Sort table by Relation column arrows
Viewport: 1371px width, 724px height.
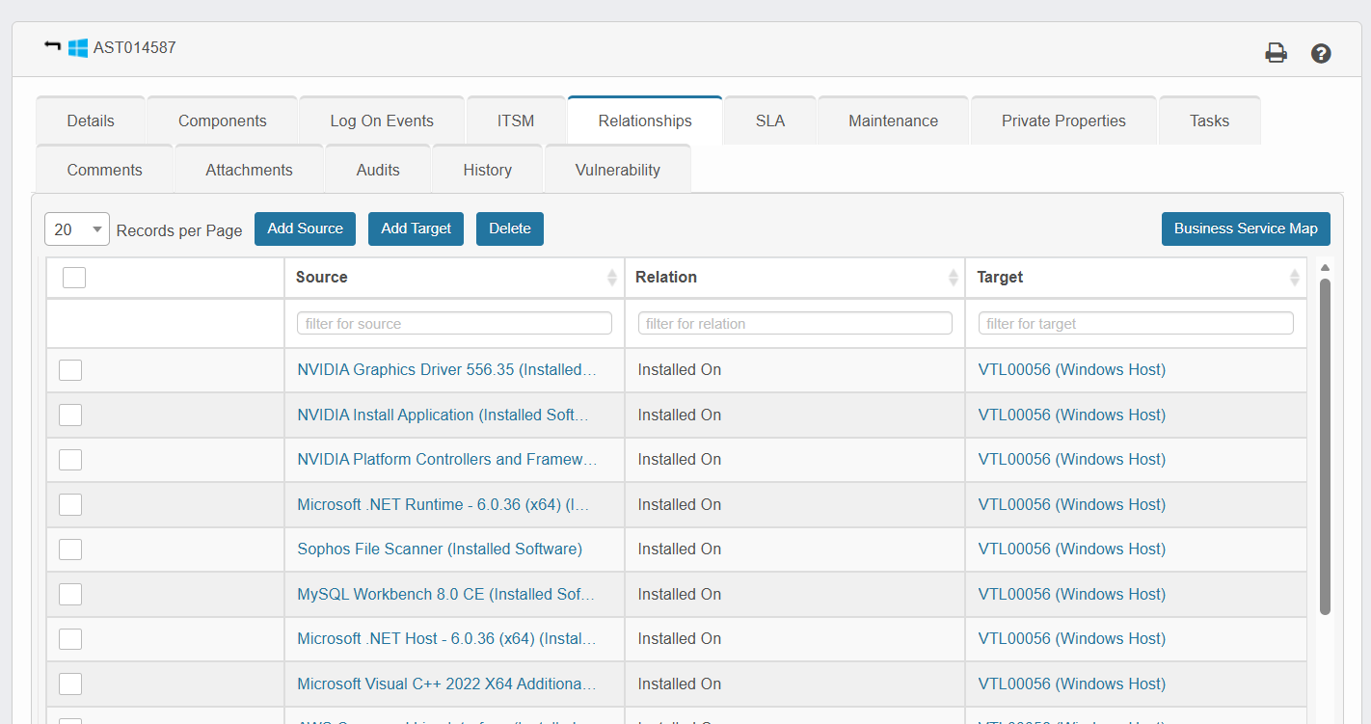[953, 278]
